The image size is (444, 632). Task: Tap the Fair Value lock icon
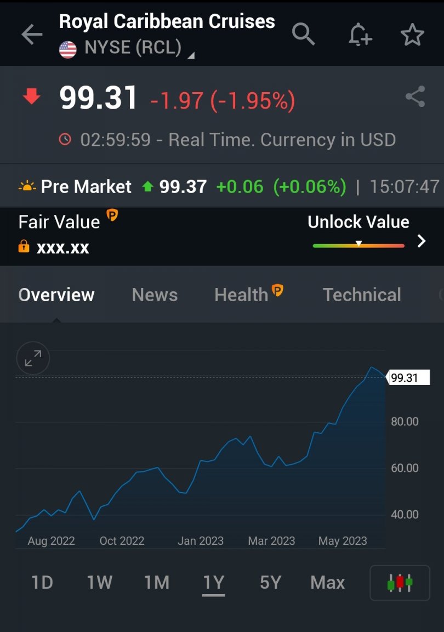(x=24, y=246)
